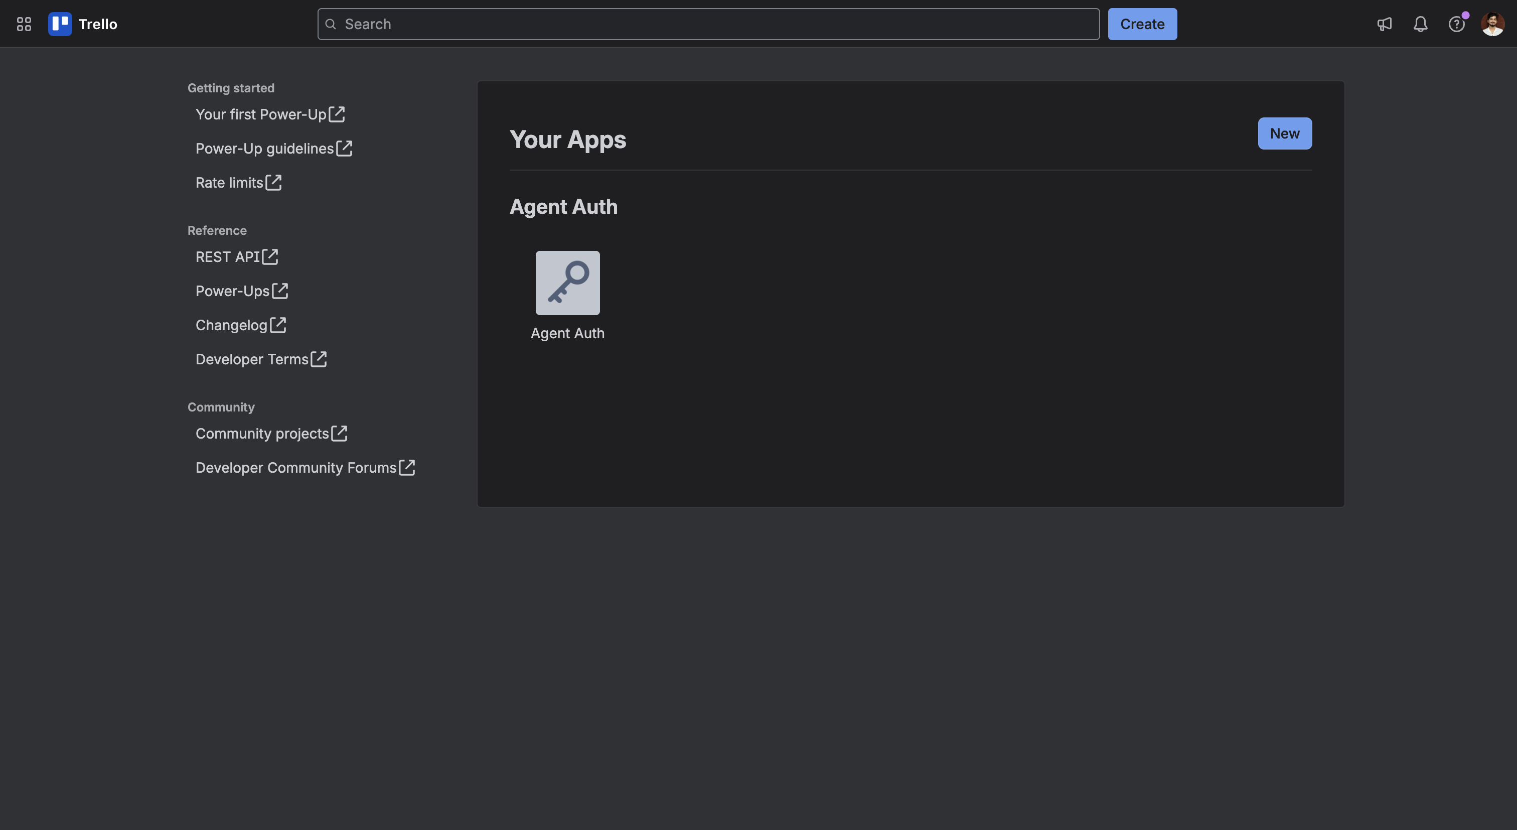Click the Create button

(1142, 24)
